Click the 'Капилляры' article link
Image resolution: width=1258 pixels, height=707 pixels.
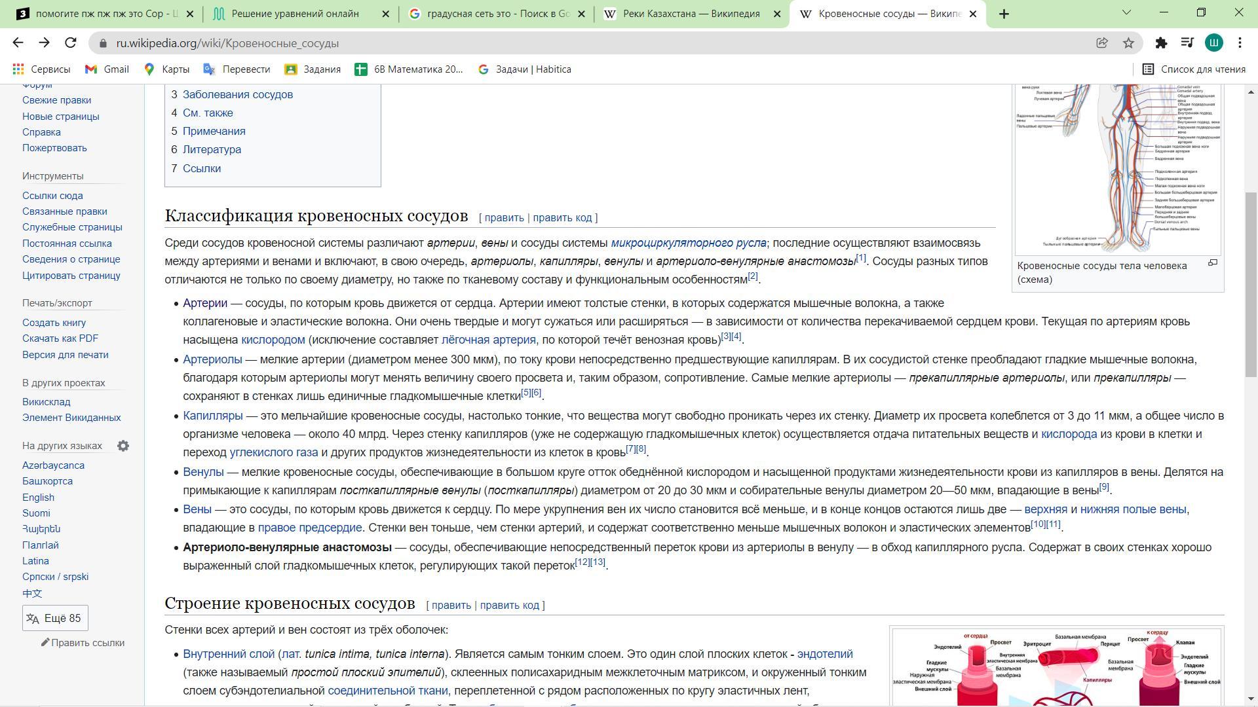click(x=212, y=416)
